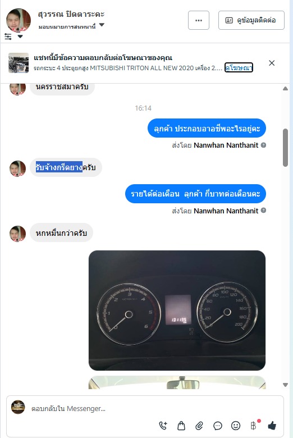Click the baht payment icon
The width and height of the screenshot is (293, 438).
[254, 426]
